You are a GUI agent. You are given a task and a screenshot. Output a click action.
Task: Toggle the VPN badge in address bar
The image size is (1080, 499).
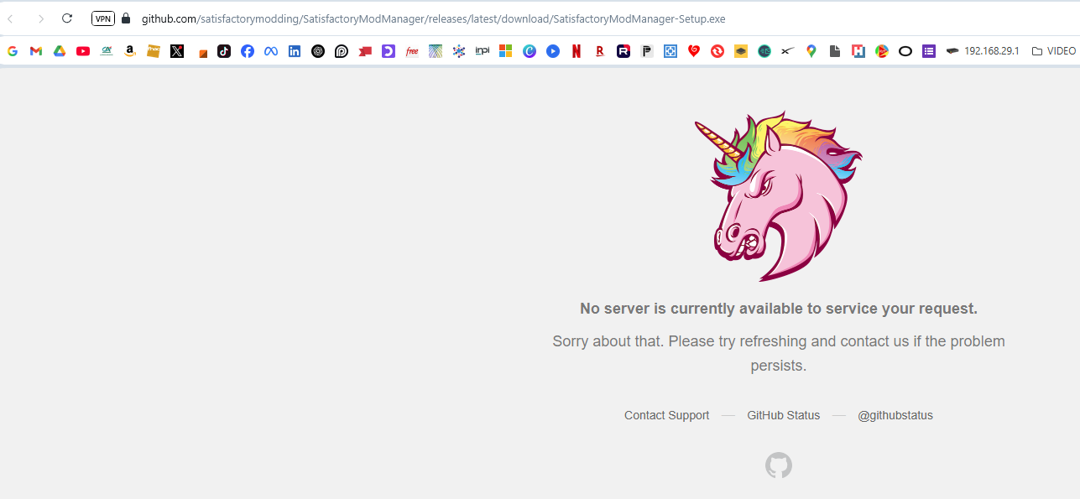(x=103, y=18)
